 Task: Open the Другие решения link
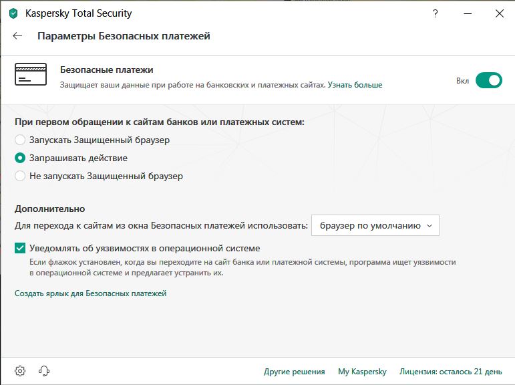pyautogui.click(x=294, y=372)
